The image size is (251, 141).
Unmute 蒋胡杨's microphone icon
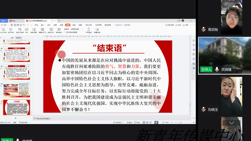(x=204, y=29)
